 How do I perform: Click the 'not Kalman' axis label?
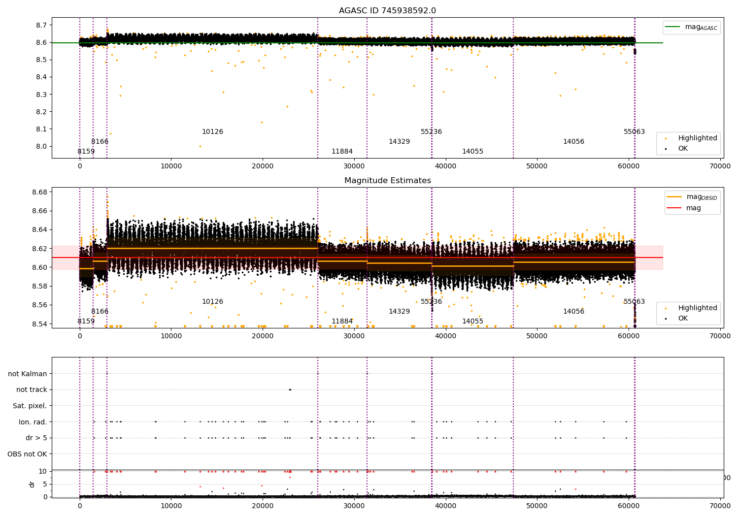28,374
